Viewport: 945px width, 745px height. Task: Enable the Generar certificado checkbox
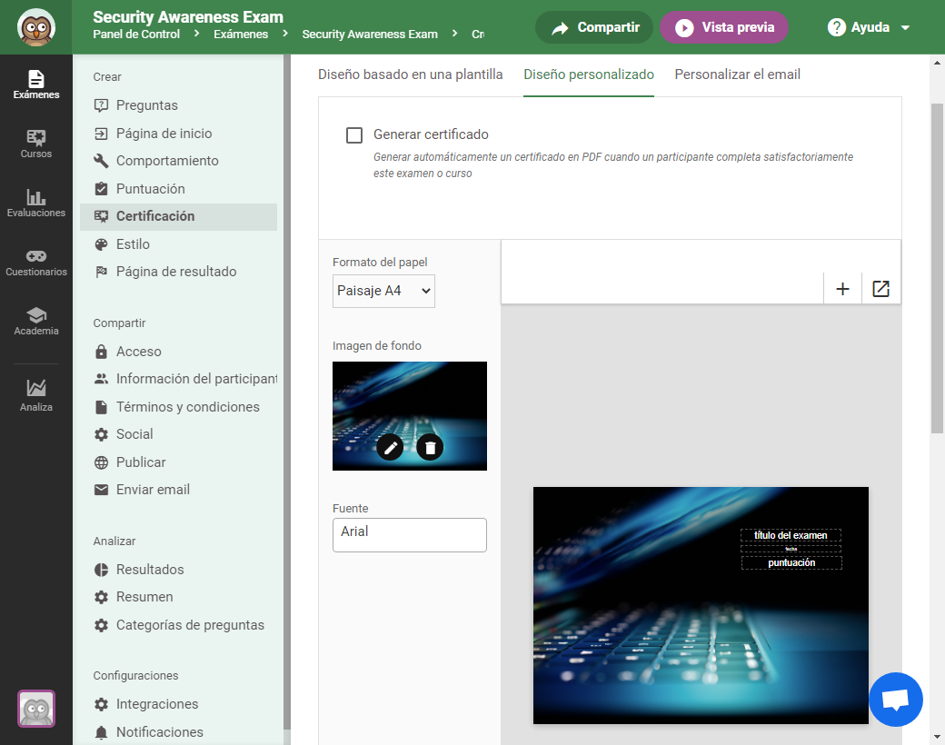click(354, 135)
